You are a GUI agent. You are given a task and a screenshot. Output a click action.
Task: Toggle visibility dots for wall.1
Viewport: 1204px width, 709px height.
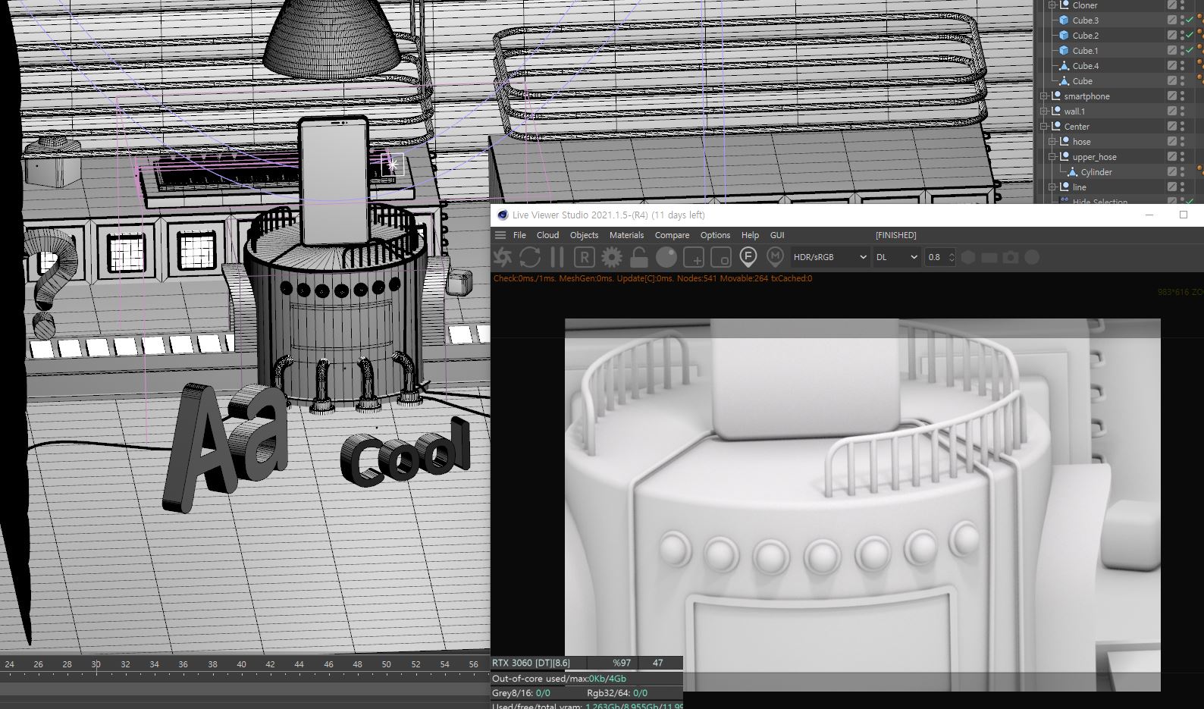click(1182, 111)
